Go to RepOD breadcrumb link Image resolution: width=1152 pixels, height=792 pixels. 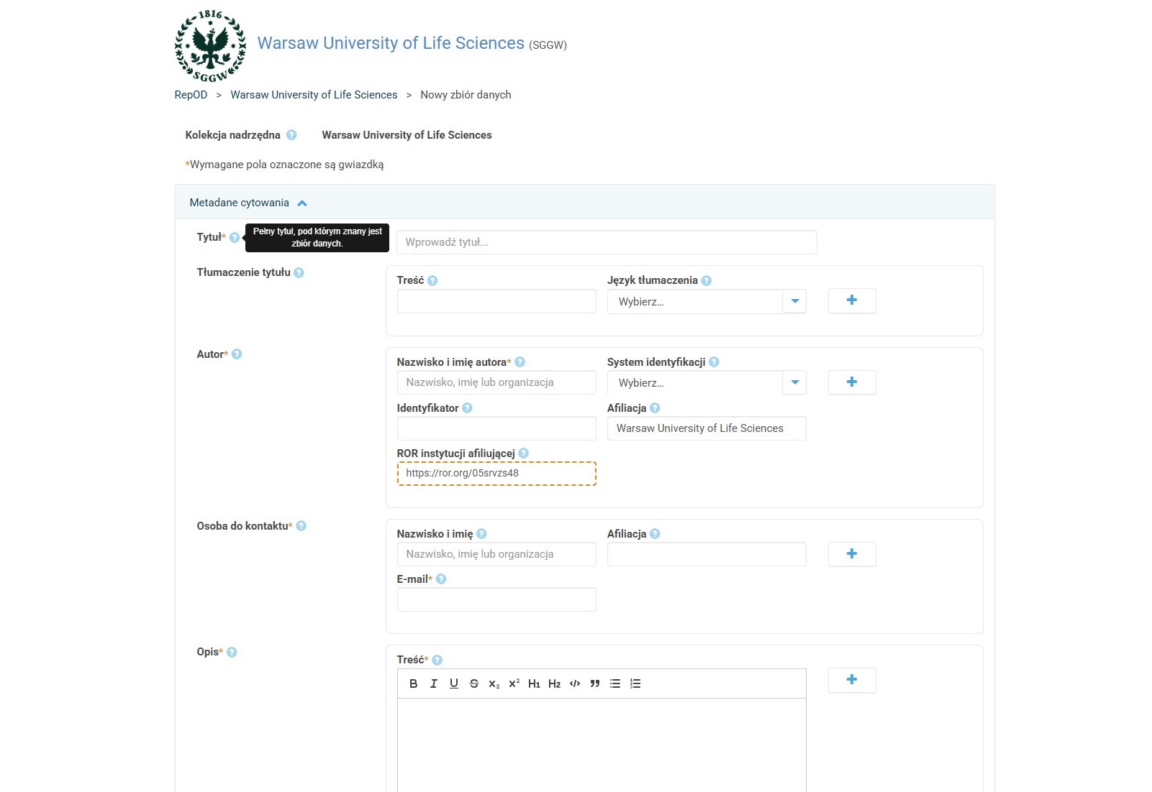191,95
